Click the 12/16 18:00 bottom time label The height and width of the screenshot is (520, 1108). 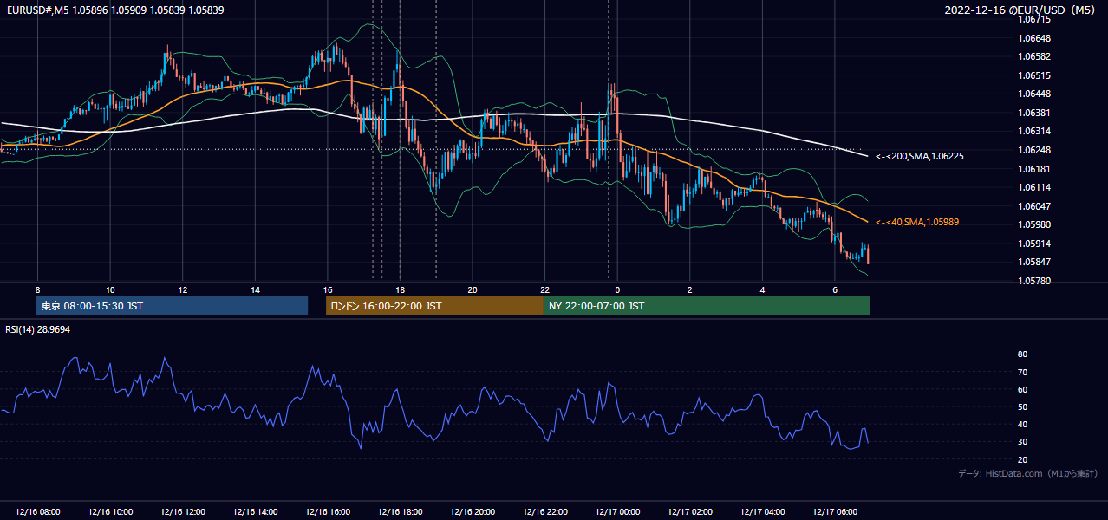click(400, 512)
